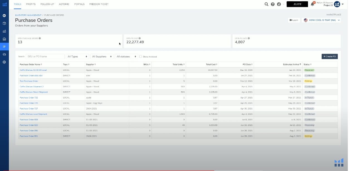Switch to the FREEDOM TICKET tab

pos(99,4)
